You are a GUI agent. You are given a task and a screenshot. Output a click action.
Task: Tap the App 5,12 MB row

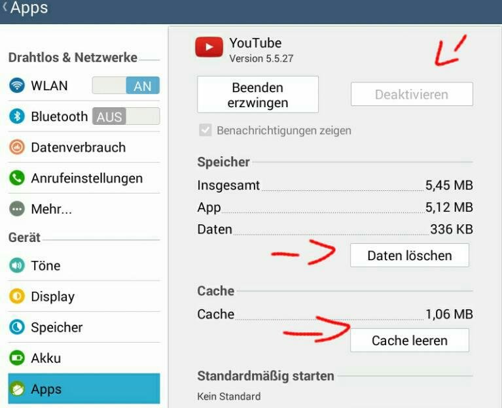click(x=335, y=207)
